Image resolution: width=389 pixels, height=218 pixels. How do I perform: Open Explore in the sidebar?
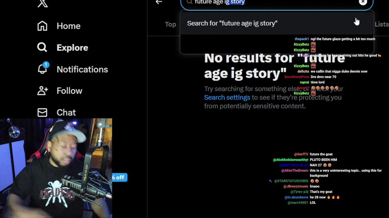(72, 48)
